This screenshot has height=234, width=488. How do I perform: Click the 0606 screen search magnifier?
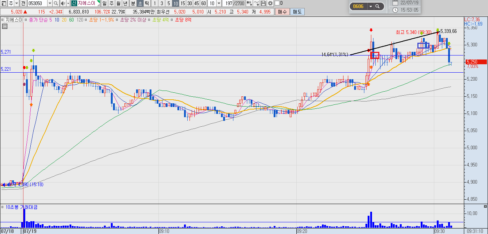[x=378, y=7]
